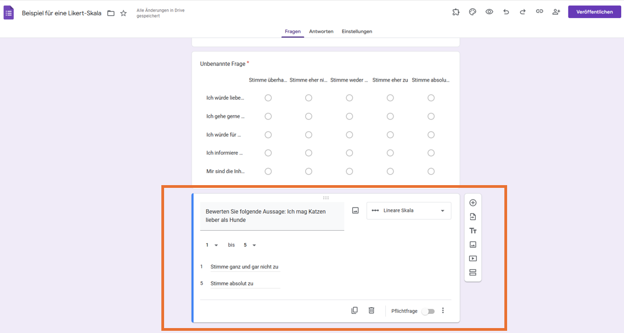
Task: Select Stimme absolu... for Ich gehe gerne row
Action: point(431,117)
